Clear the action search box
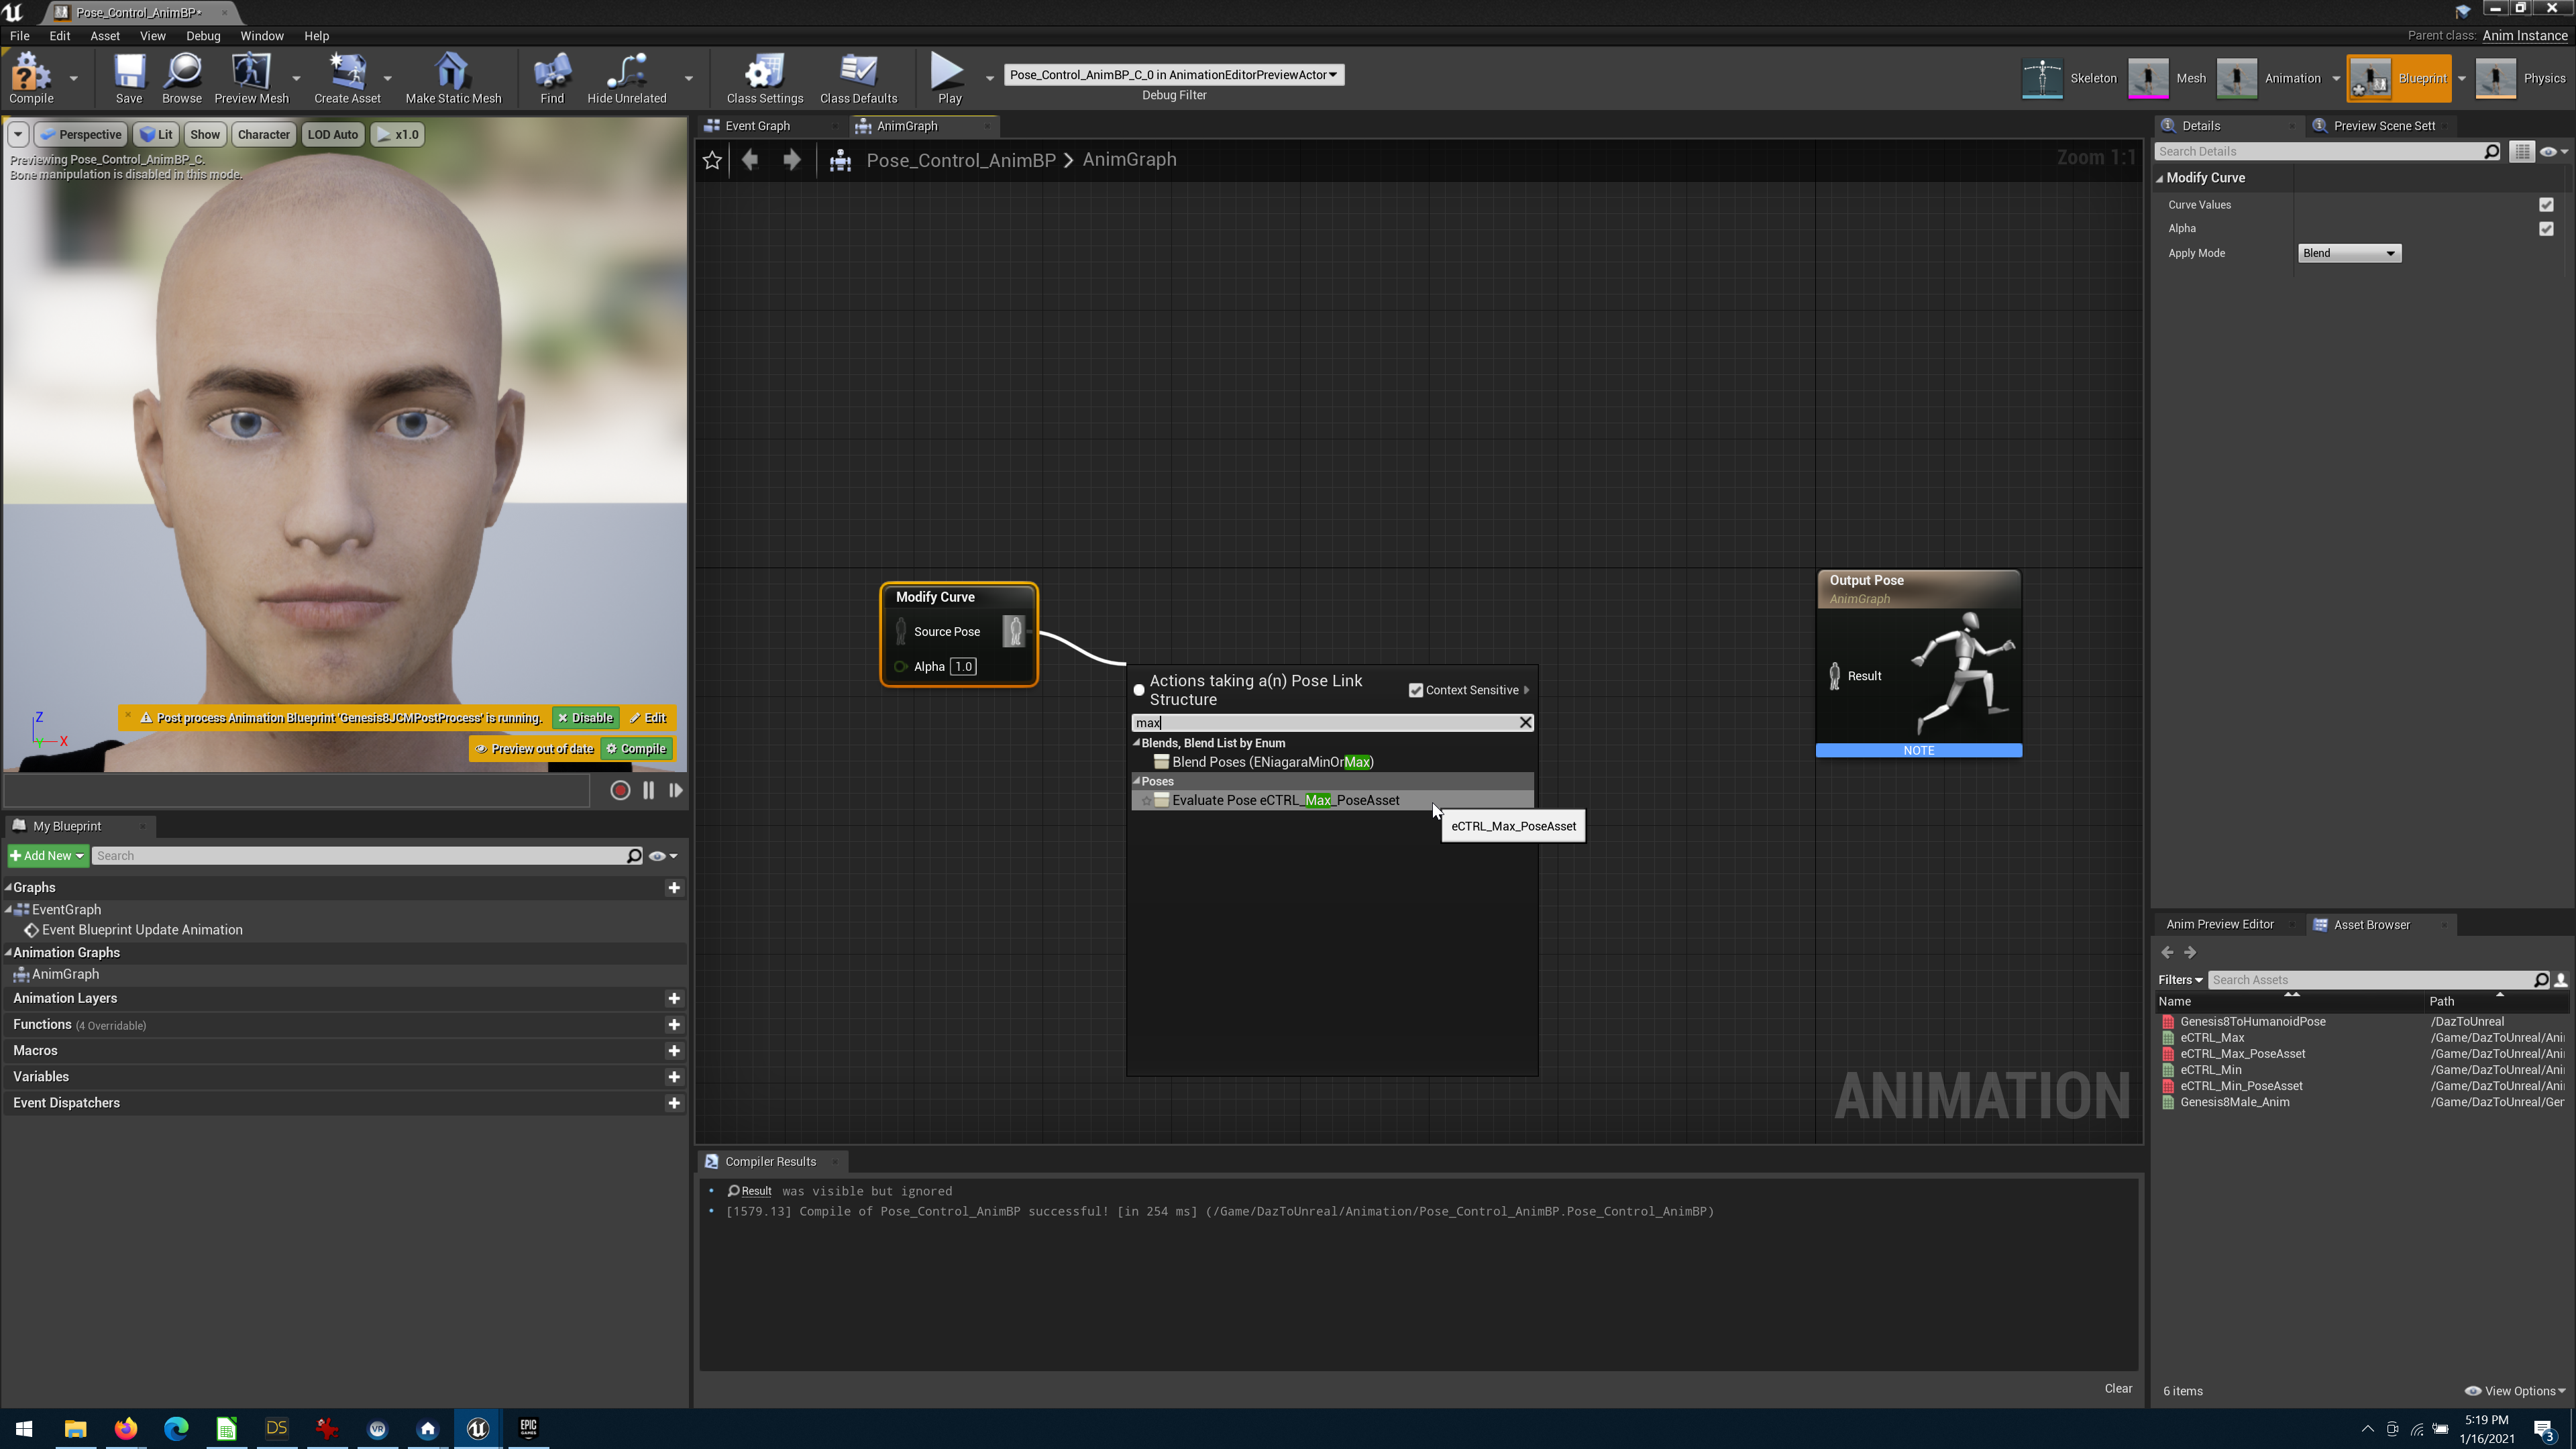This screenshot has height=1449, width=2576. coord(1525,722)
